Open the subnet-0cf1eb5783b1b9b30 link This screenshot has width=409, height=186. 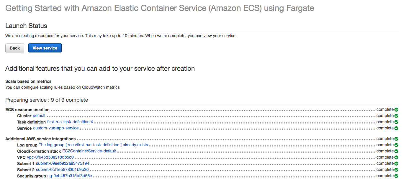tap(62, 170)
